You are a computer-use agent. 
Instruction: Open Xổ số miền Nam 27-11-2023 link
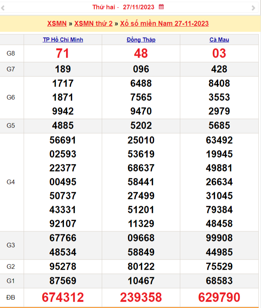[x=164, y=23]
